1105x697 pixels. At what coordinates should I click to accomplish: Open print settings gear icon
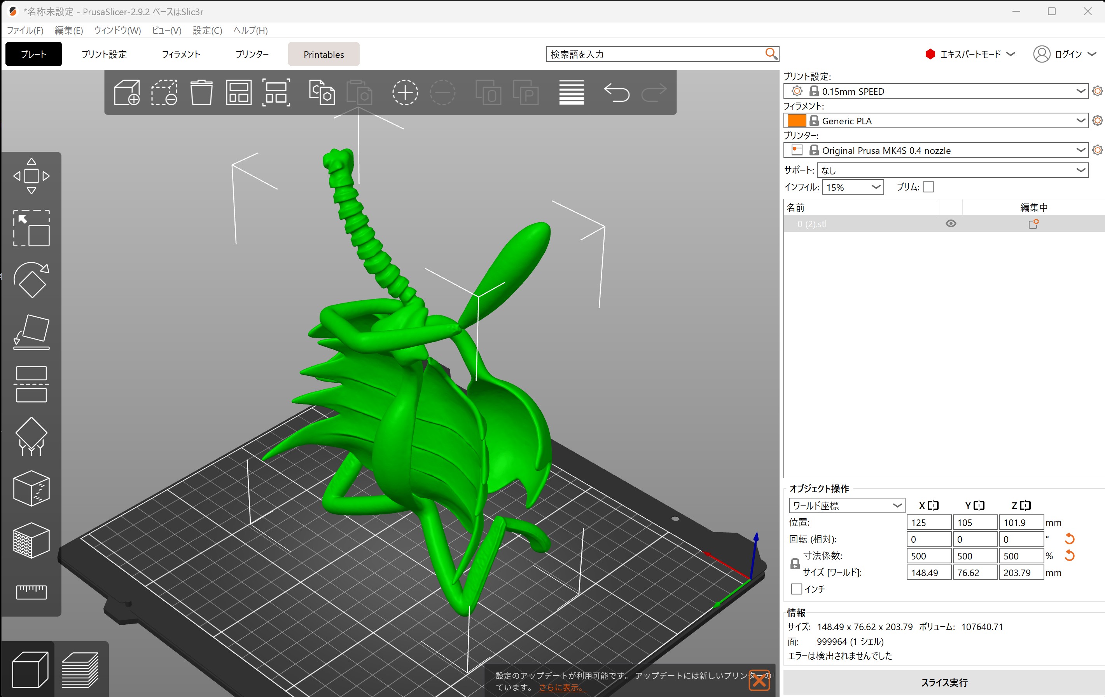1097,91
